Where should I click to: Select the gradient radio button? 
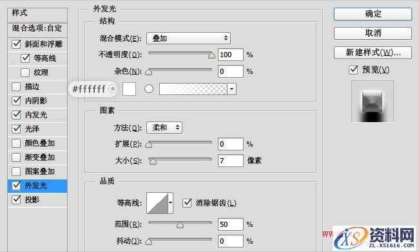point(149,89)
